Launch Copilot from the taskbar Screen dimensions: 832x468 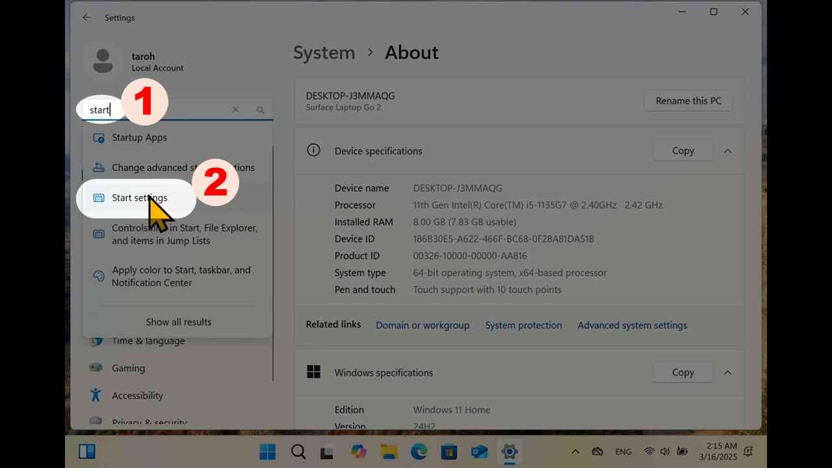[358, 451]
